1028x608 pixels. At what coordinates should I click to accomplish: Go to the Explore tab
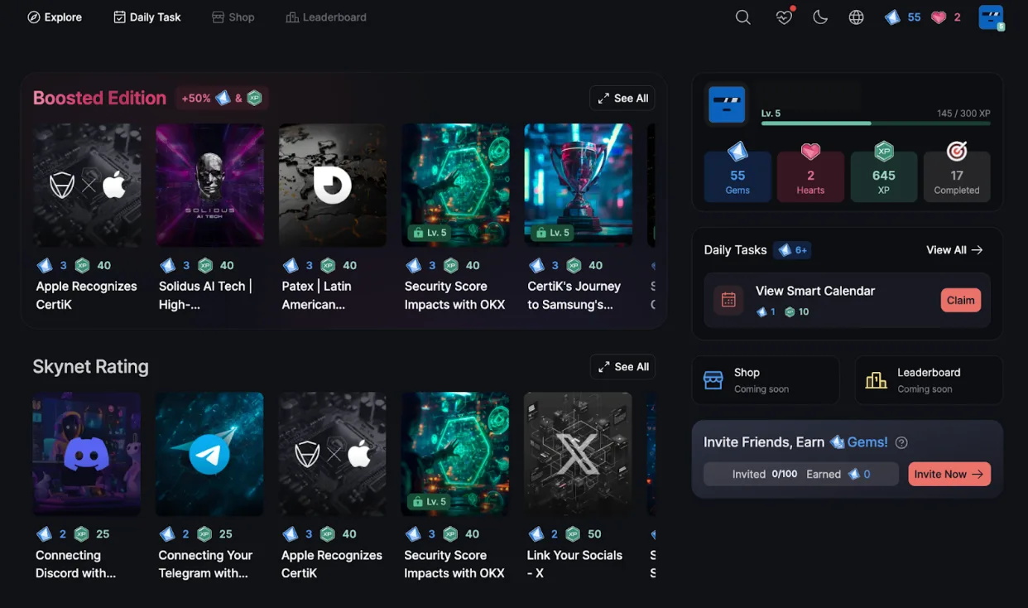click(55, 17)
